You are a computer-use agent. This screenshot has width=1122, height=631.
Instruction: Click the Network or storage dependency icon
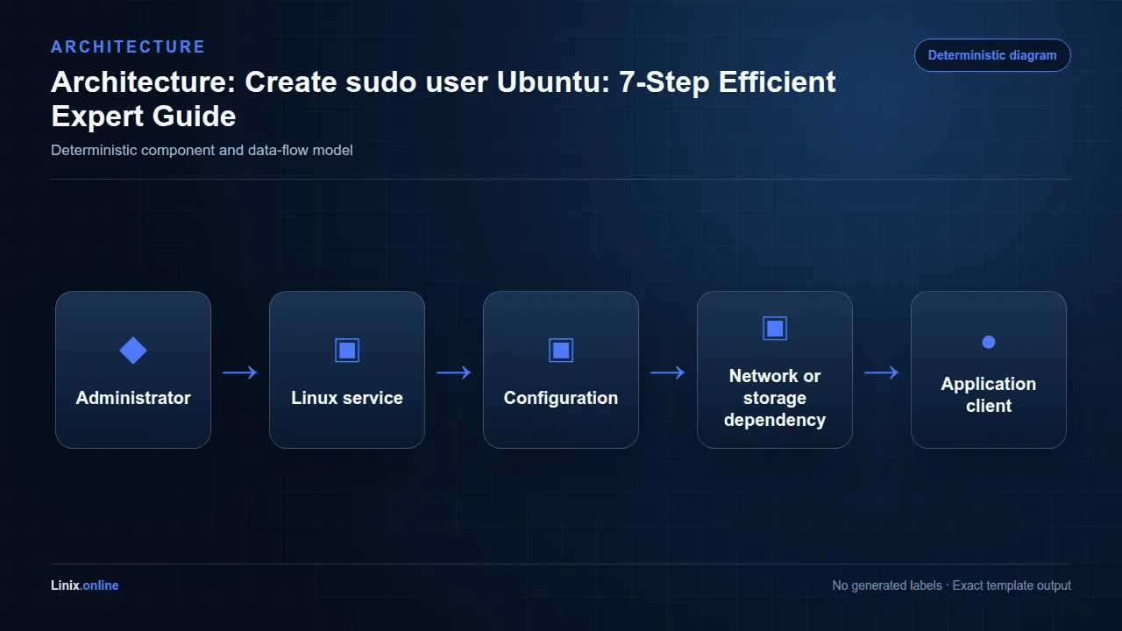(775, 329)
